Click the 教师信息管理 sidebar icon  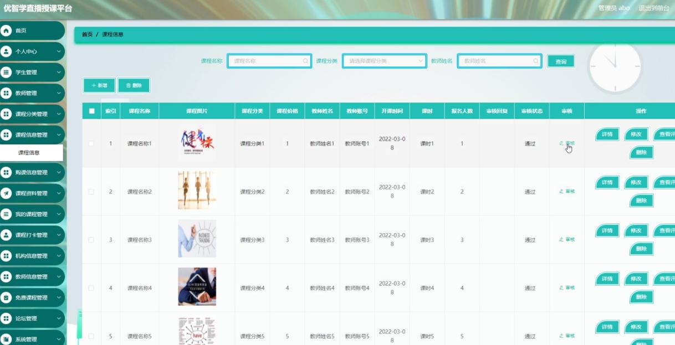6,276
